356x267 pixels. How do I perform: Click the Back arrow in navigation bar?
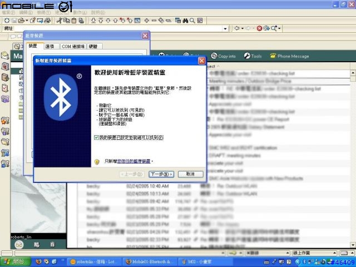coord(237,28)
